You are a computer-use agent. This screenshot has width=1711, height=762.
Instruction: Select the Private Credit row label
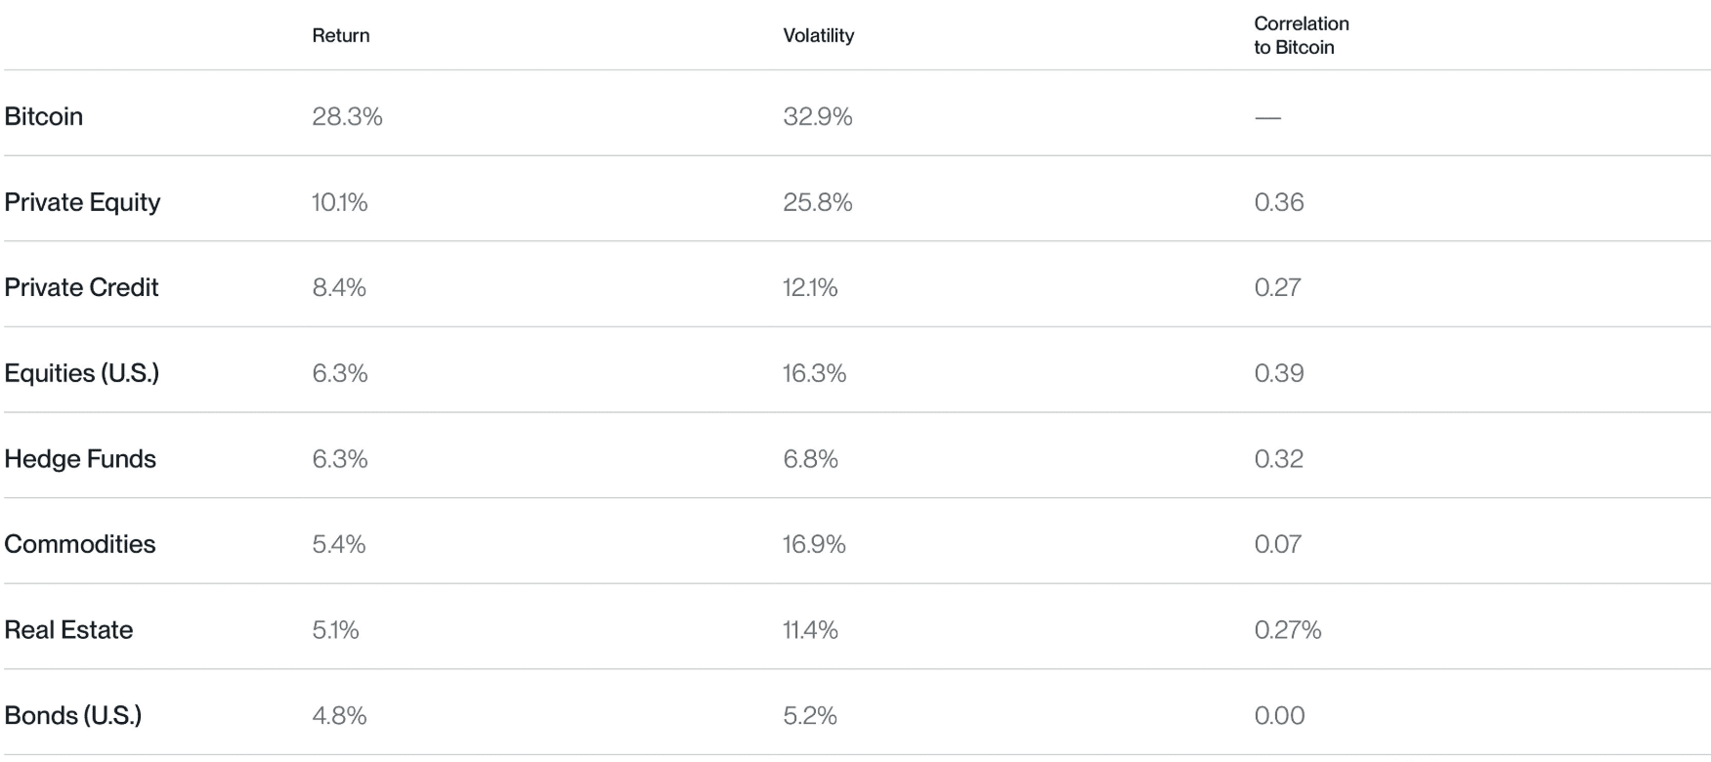[x=81, y=287]
